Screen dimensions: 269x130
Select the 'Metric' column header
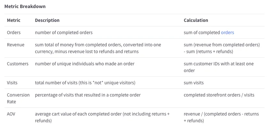(14, 20)
